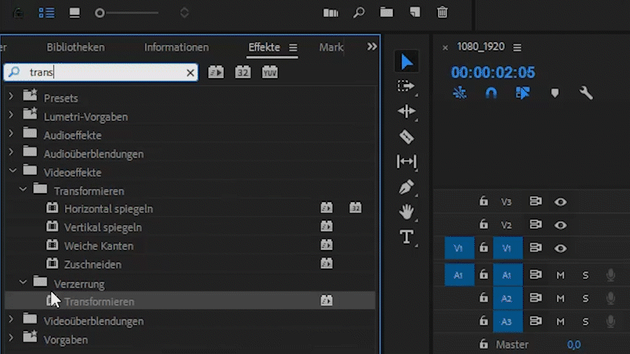
Task: Select the Track Select Forward tool
Action: tap(406, 86)
